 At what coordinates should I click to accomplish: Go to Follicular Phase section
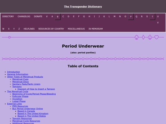[x=20, y=96]
